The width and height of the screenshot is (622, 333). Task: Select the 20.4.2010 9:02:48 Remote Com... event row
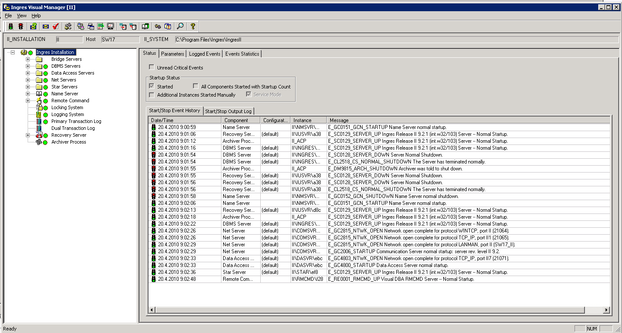pyautogui.click(x=379, y=279)
